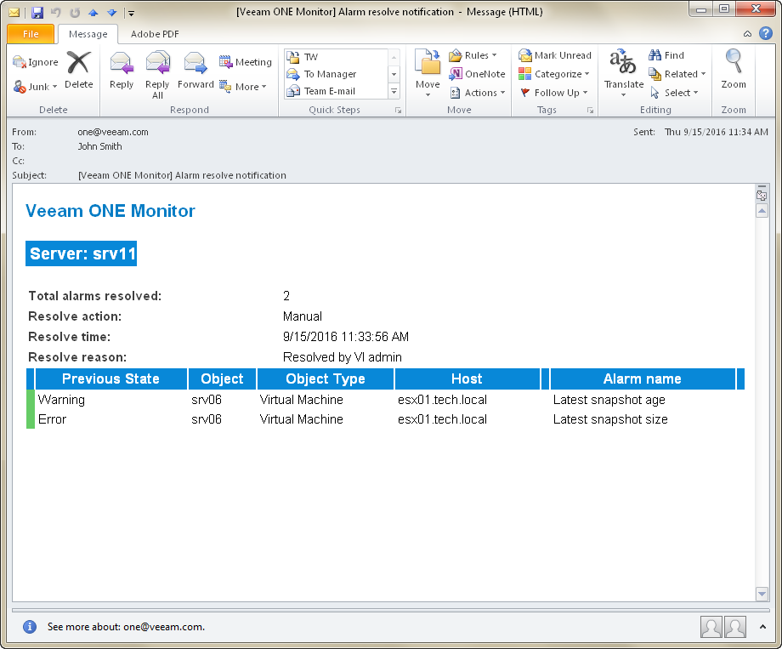Click the Ignore conversation icon
The height and width of the screenshot is (649, 782).
click(x=36, y=62)
